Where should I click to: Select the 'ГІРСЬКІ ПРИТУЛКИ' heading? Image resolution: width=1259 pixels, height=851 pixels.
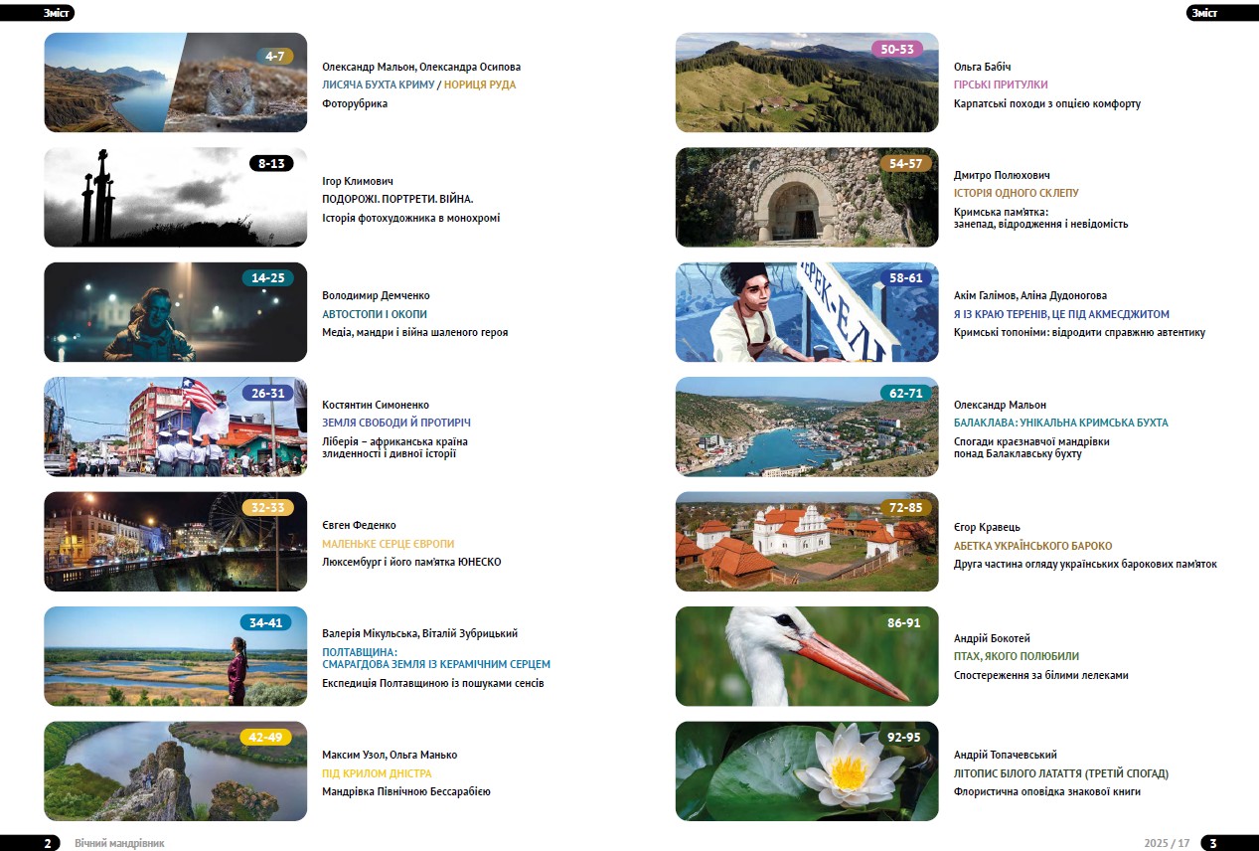click(x=1001, y=85)
